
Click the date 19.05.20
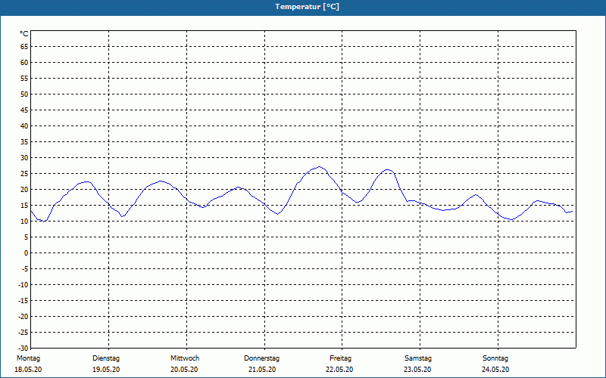[106, 370]
